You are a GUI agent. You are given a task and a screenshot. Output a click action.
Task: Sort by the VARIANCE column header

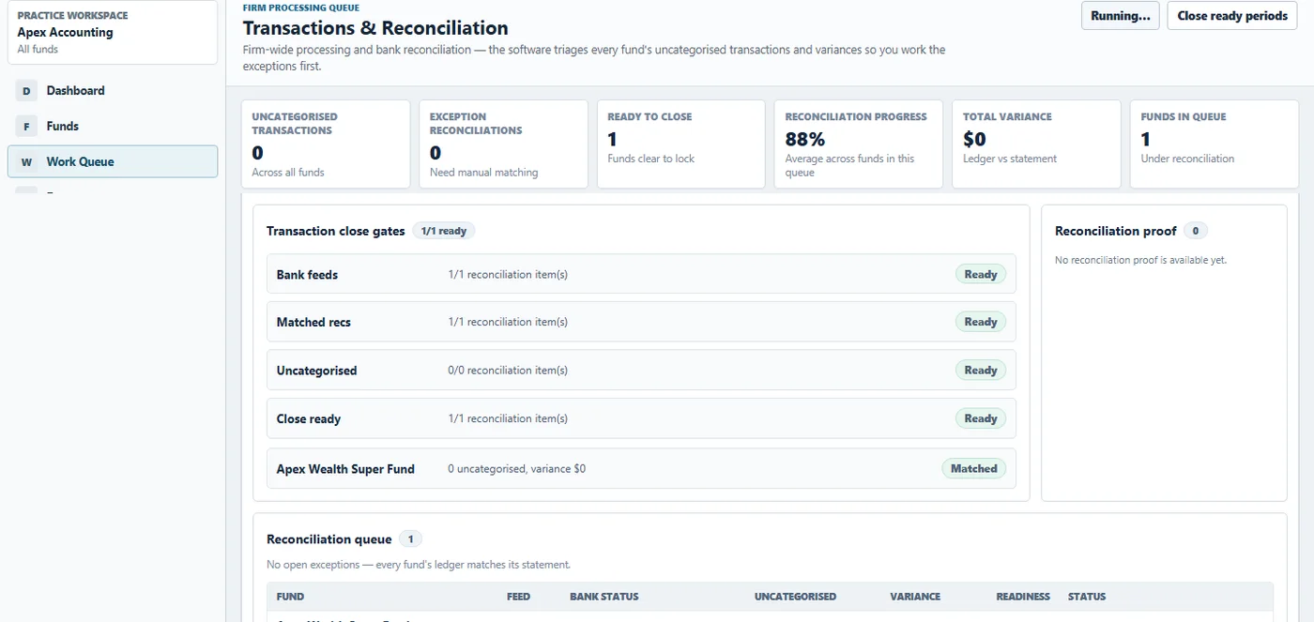pyautogui.click(x=915, y=597)
